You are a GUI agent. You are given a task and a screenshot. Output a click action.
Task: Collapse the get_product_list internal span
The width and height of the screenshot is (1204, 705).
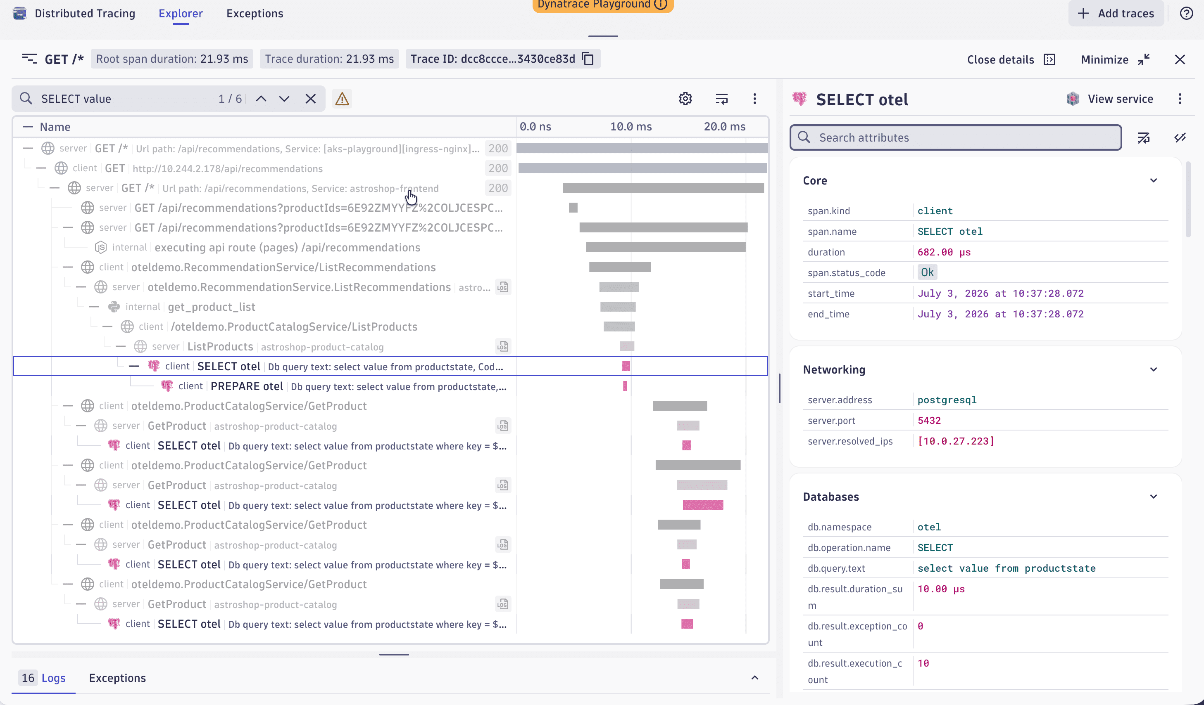[x=94, y=307]
